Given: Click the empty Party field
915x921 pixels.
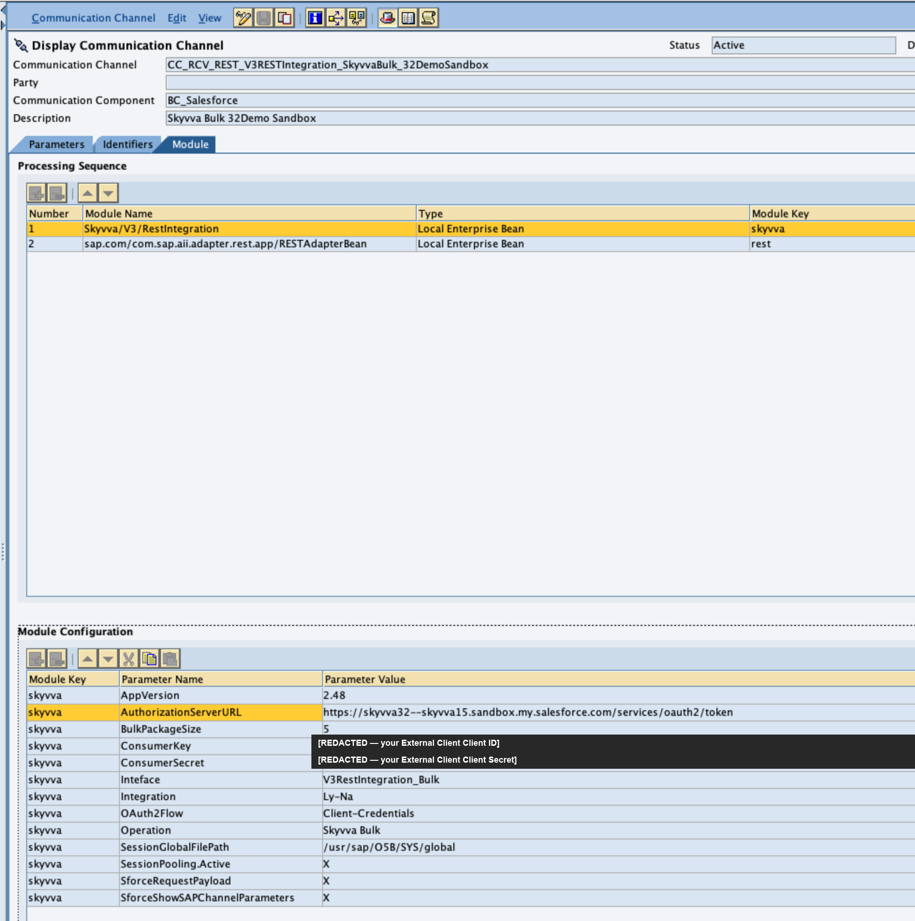Looking at the screenshot, I should click(540, 83).
